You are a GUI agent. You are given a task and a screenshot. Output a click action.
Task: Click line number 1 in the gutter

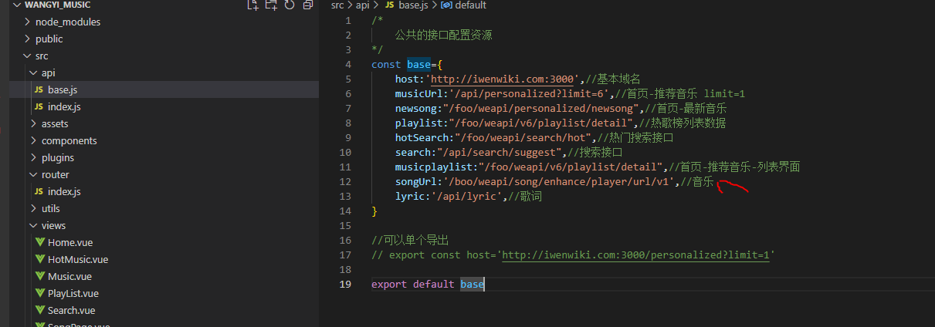pos(348,21)
